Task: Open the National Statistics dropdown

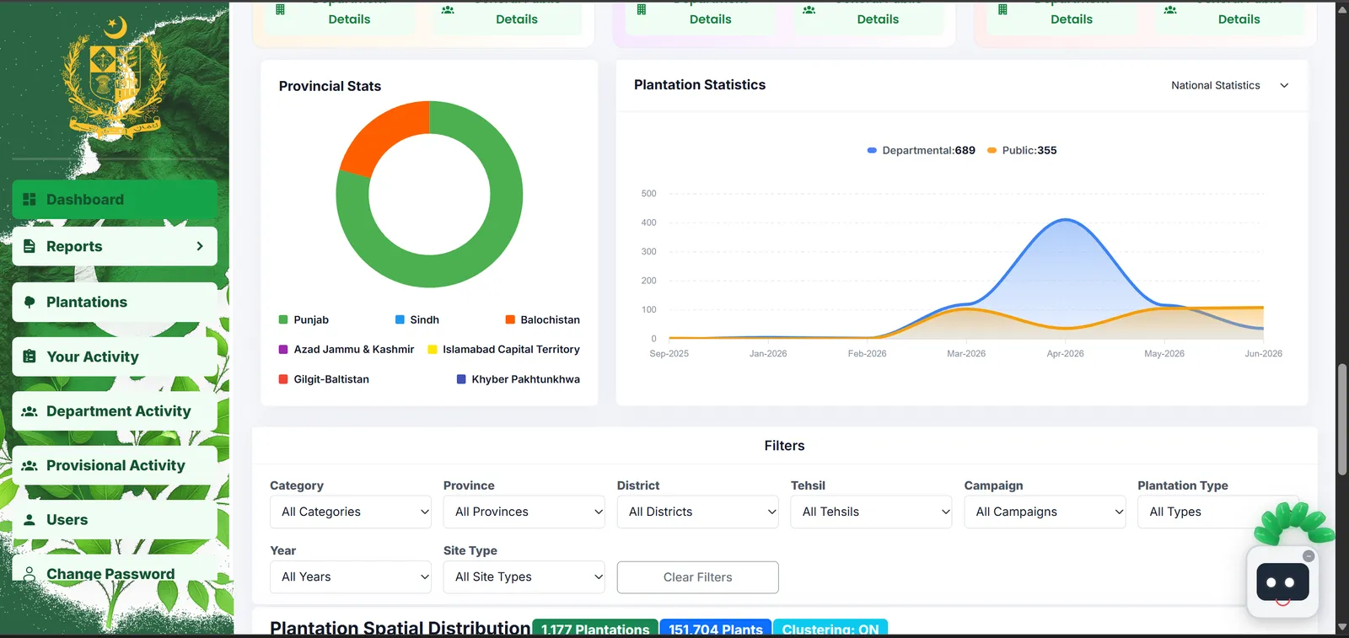Action: (1229, 85)
